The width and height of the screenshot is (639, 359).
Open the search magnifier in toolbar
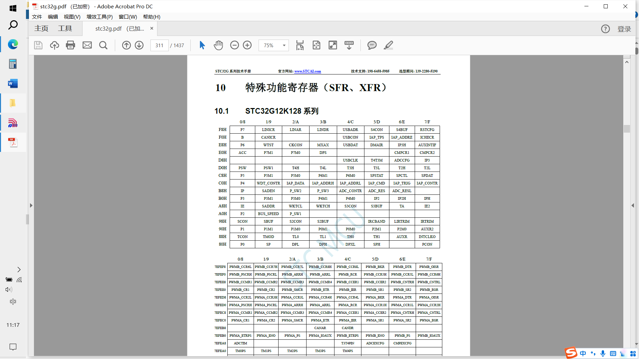click(x=103, y=45)
